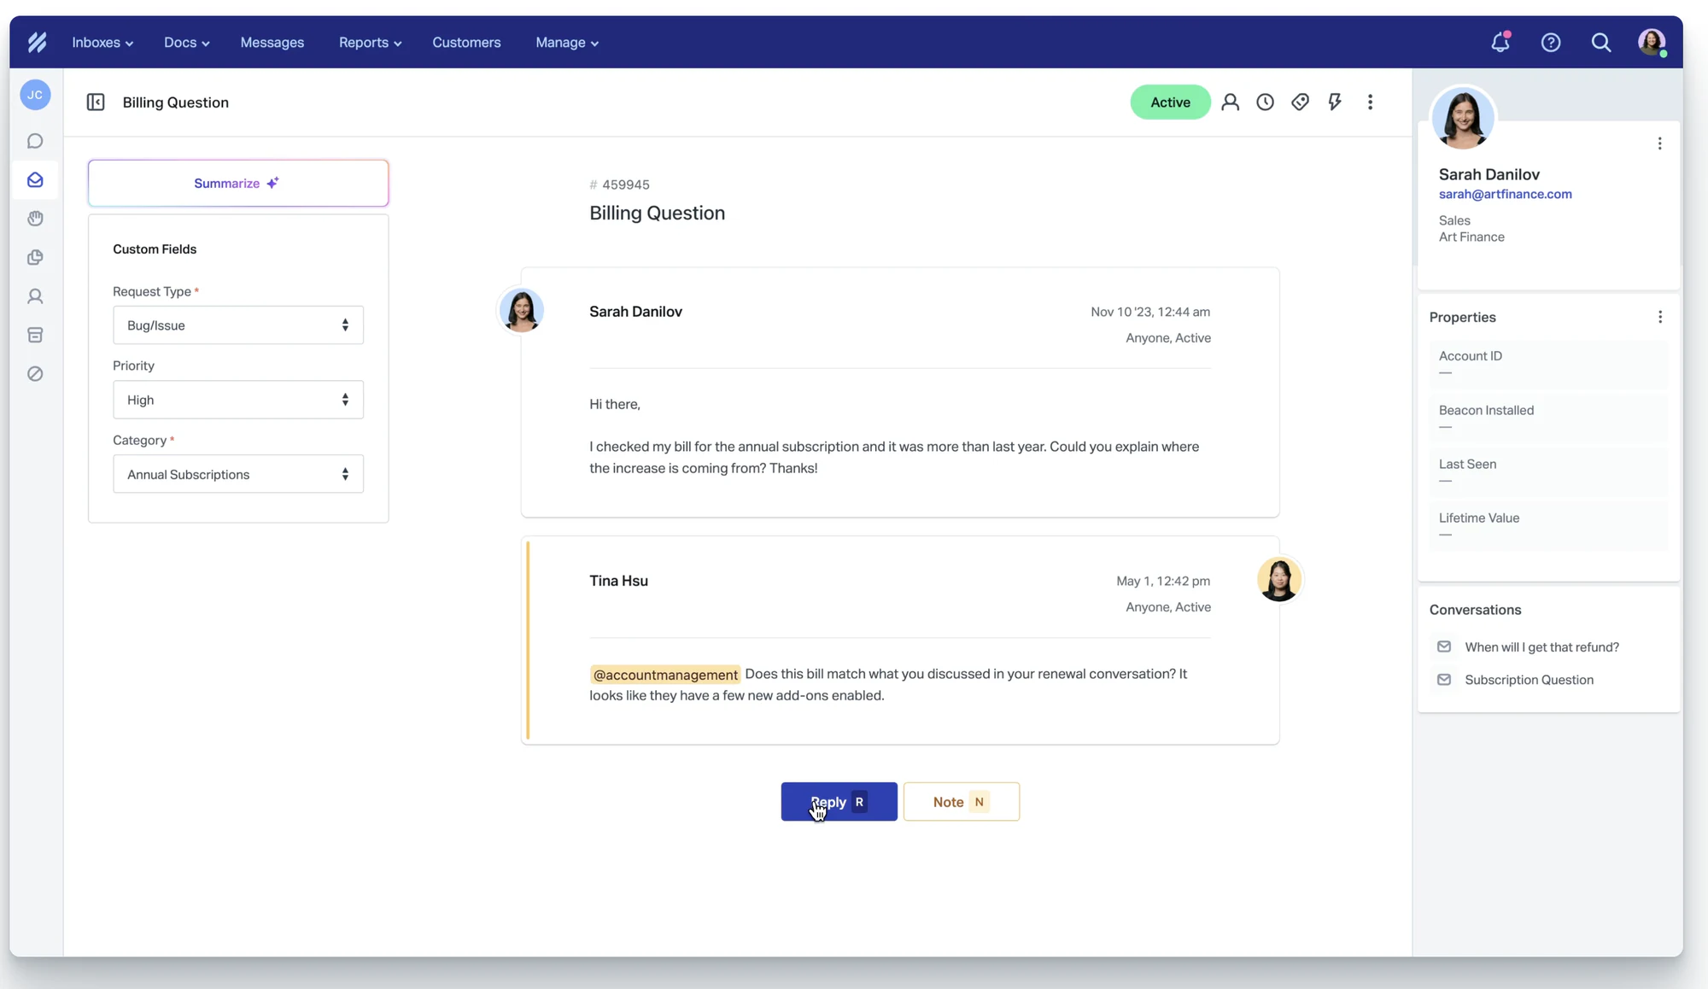Open the user profile avatar menu

point(1652,42)
